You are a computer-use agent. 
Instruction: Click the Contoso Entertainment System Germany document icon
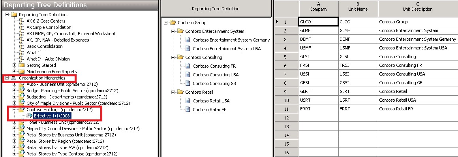[188, 40]
